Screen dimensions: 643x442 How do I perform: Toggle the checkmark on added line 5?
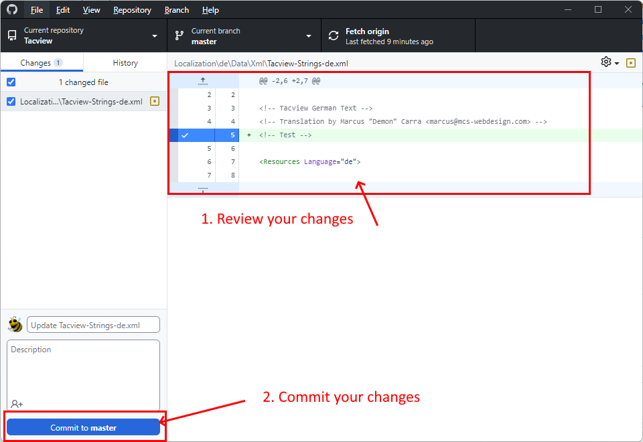click(185, 135)
